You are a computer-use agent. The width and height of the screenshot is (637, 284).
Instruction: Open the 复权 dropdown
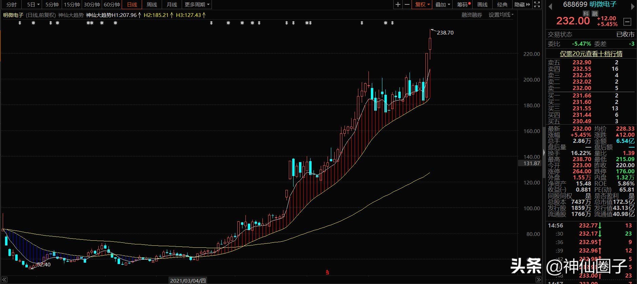pos(422,4)
